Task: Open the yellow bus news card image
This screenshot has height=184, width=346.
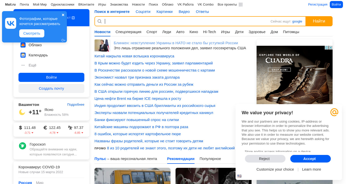Action: pos(132,176)
